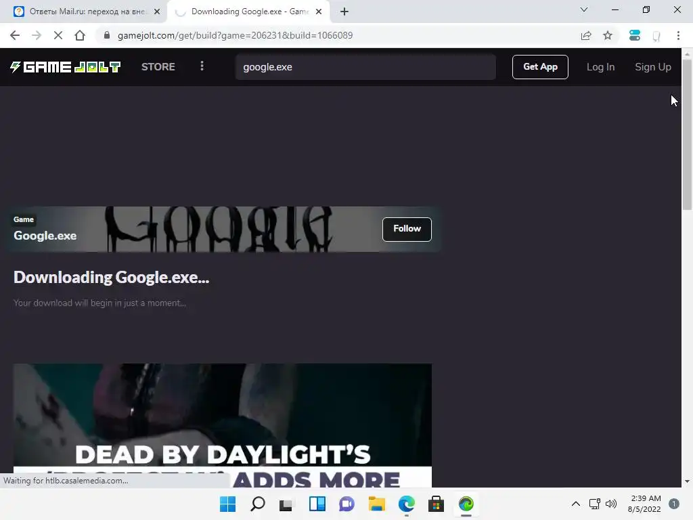The width and height of the screenshot is (693, 520).
Task: Click the active green browser taskbar icon
Action: click(x=466, y=504)
